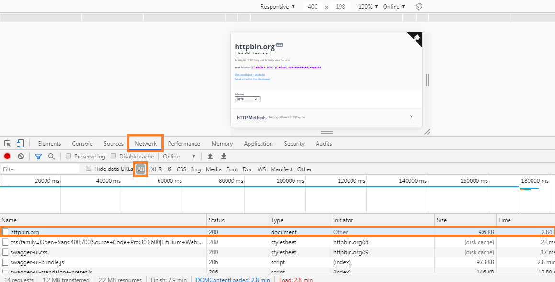The height and width of the screenshot is (282, 555).
Task: Toggle the device toolbar icon
Action: pyautogui.click(x=20, y=143)
